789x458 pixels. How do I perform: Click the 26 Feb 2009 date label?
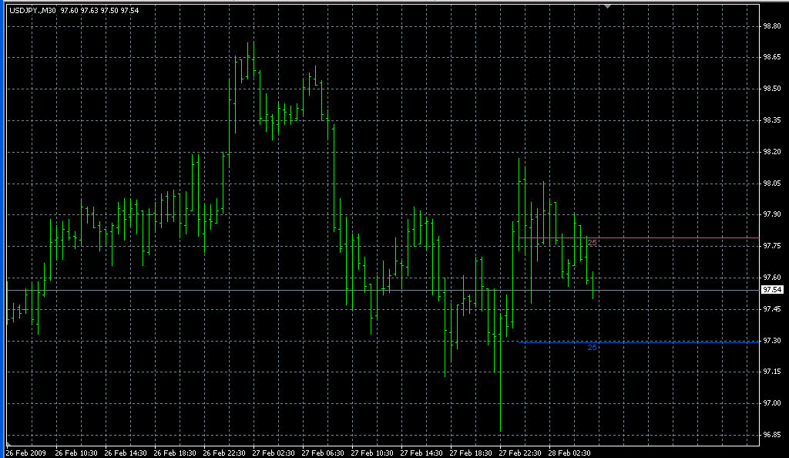coord(25,453)
